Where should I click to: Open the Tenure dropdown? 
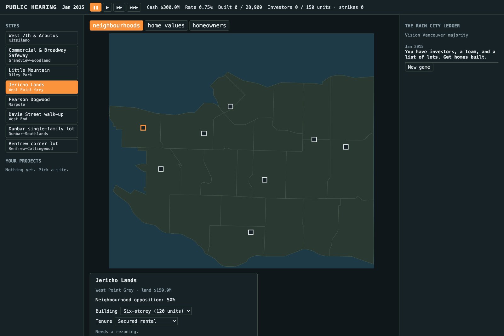pos(146,321)
